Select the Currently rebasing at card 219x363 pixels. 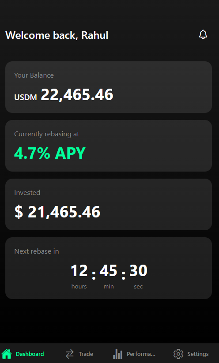click(x=109, y=146)
